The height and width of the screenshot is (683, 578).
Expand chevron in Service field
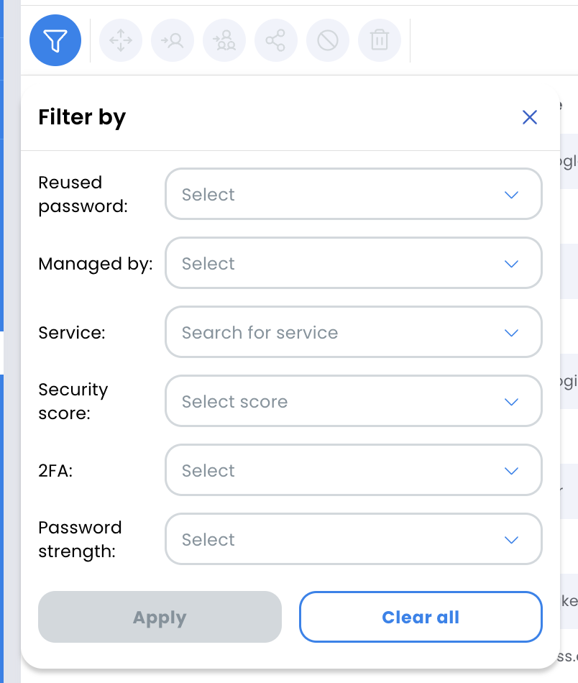coord(511,333)
